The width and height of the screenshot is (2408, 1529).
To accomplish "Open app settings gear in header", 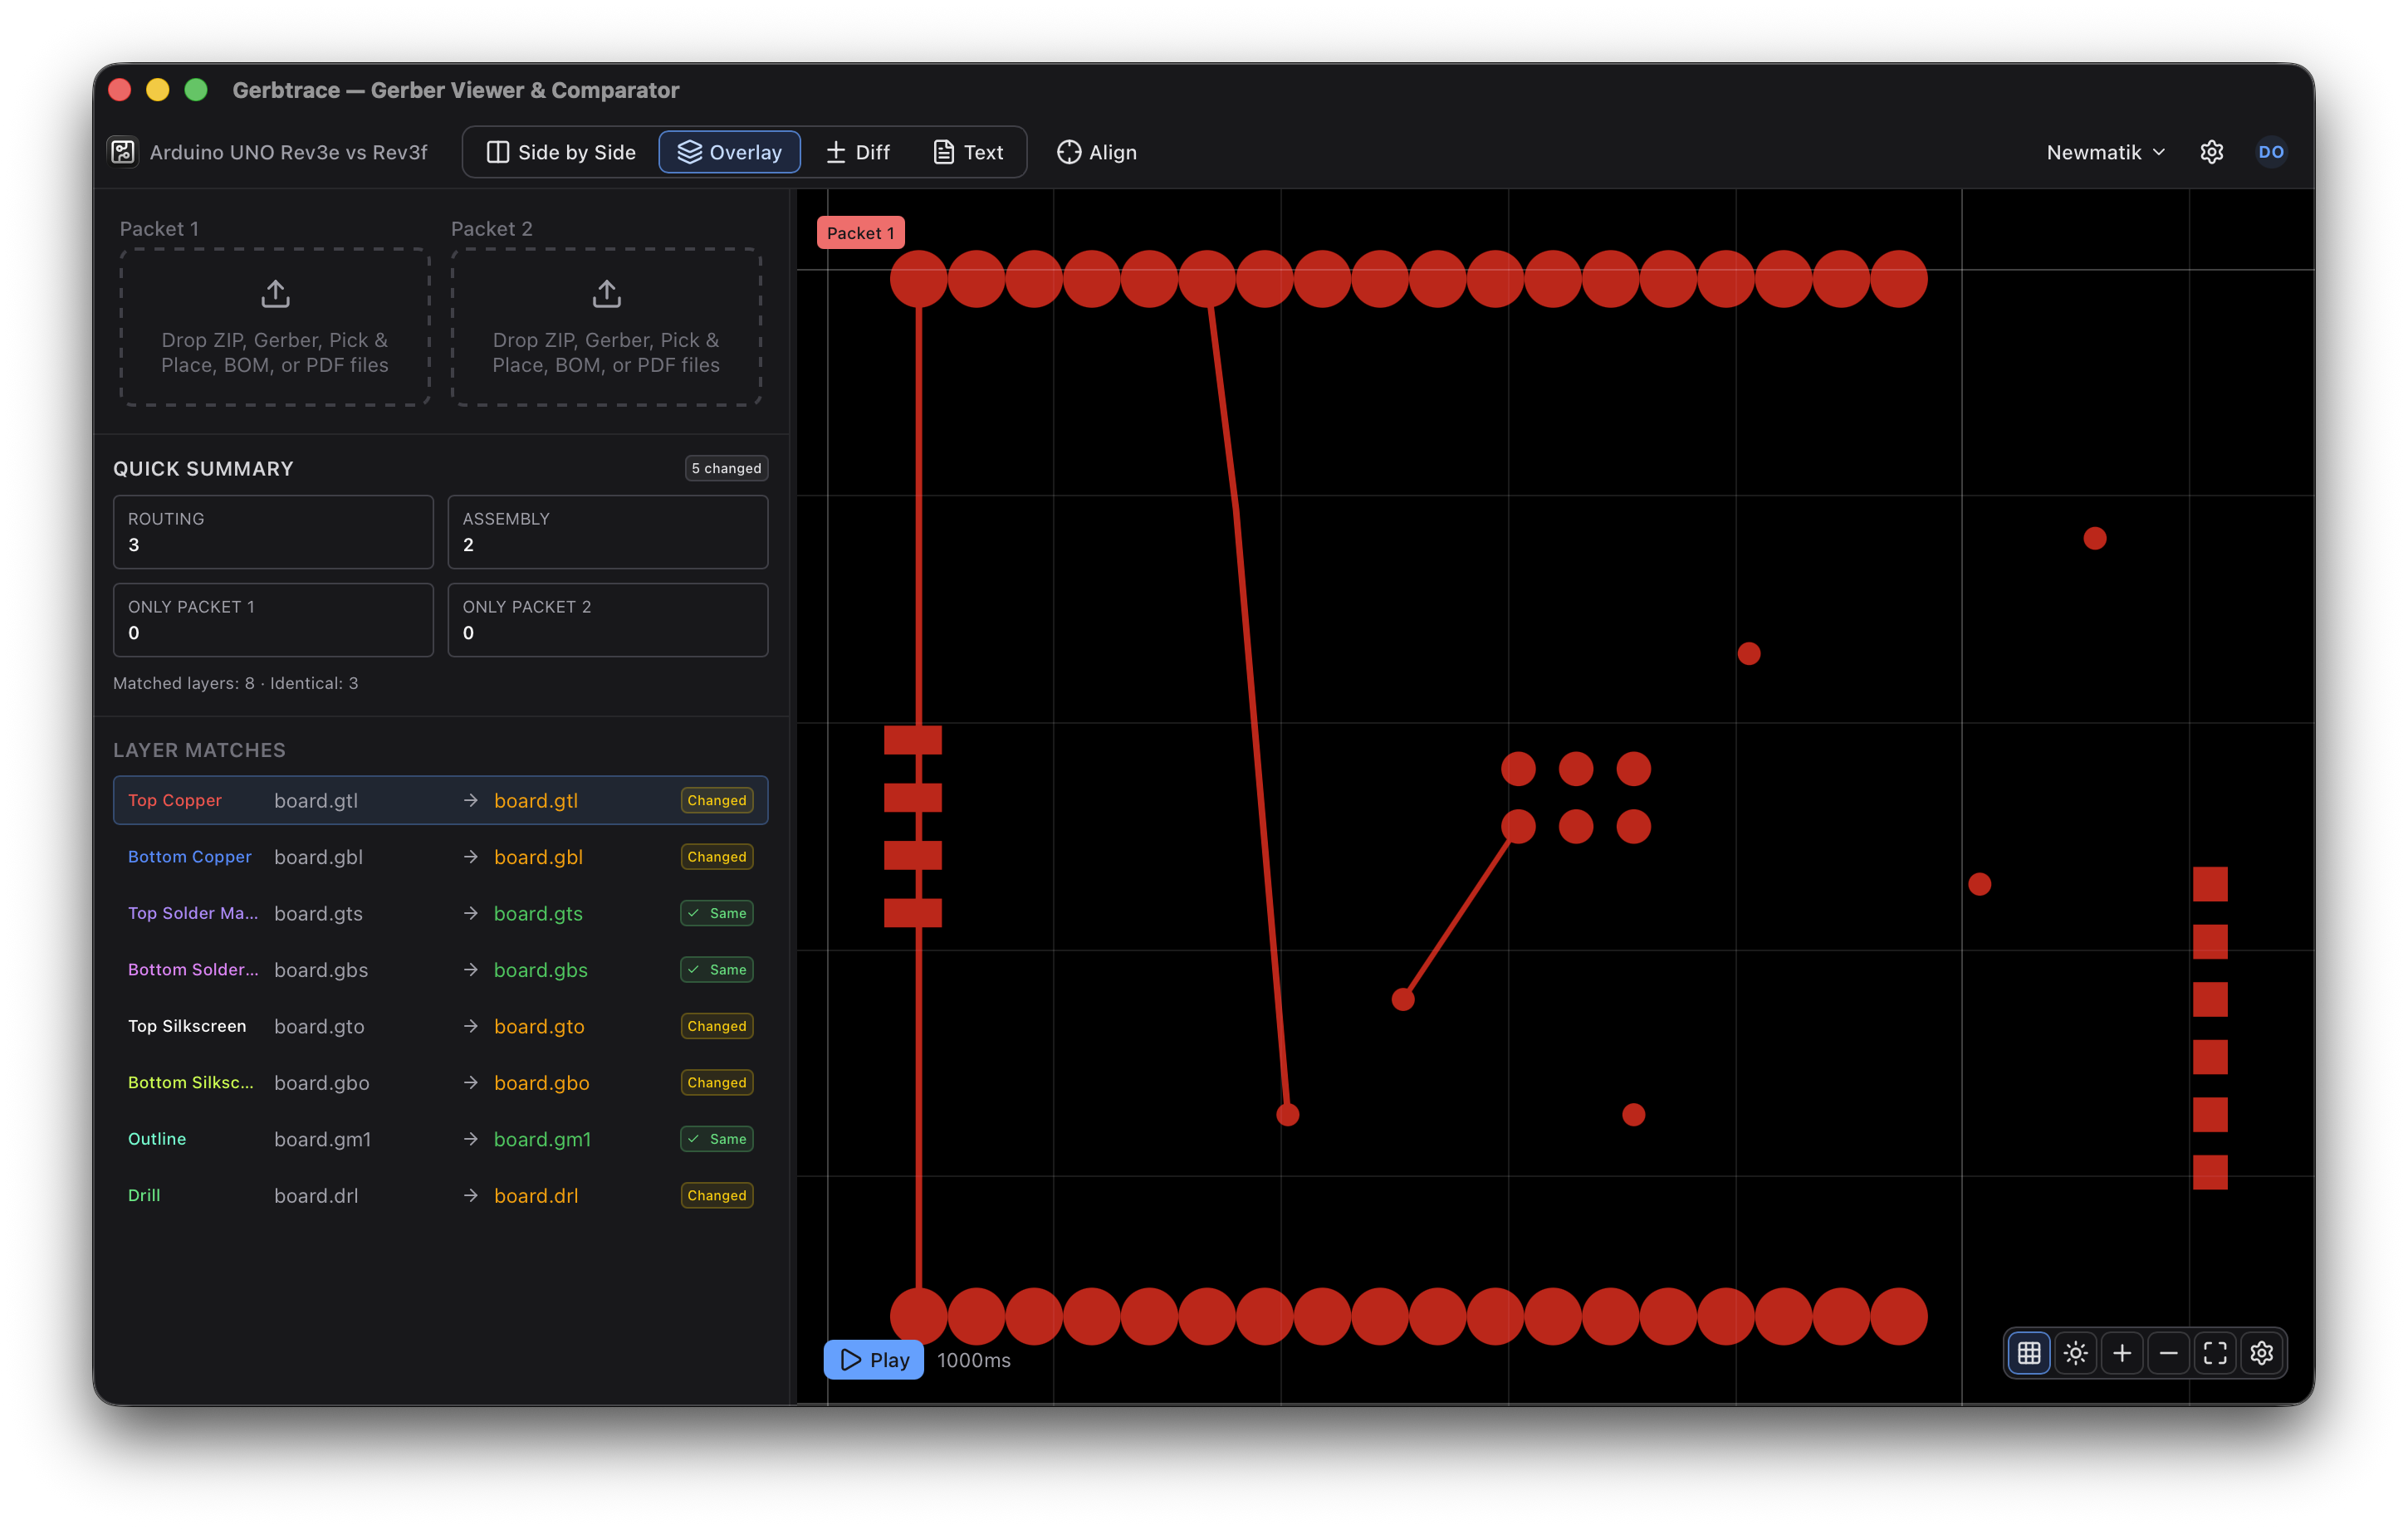I will click(2212, 152).
